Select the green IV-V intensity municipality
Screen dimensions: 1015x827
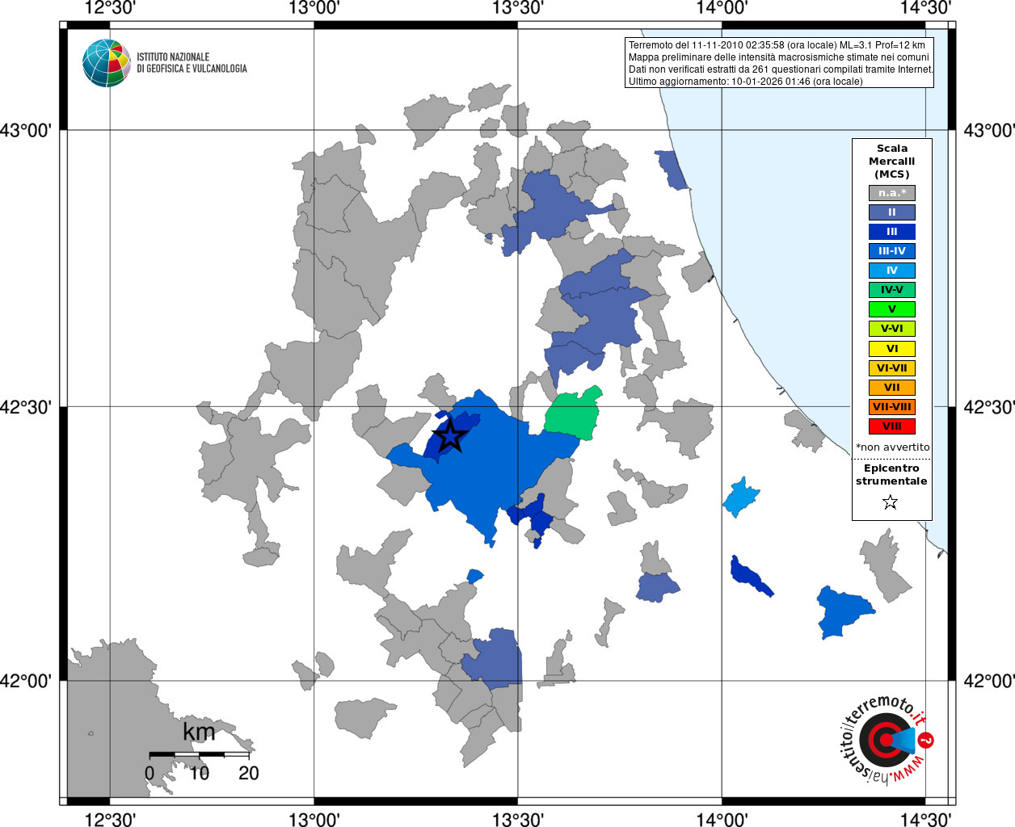[x=573, y=413]
